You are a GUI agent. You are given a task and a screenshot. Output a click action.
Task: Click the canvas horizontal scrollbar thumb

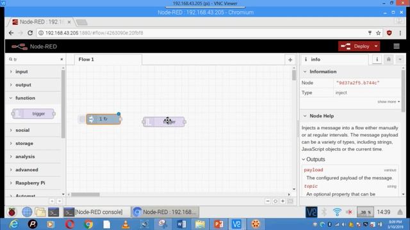[x=85, y=194]
